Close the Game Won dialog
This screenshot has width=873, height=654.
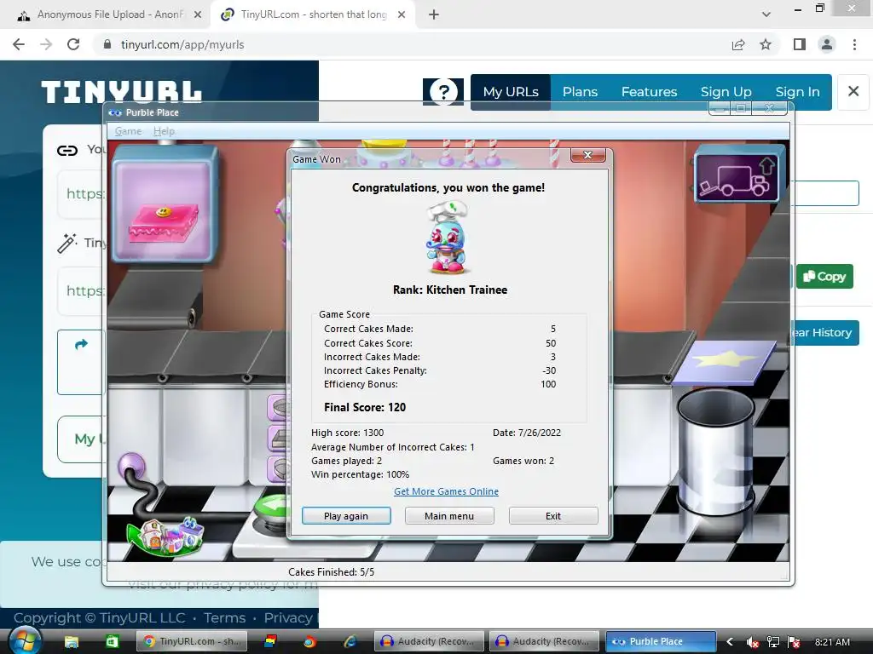point(587,155)
